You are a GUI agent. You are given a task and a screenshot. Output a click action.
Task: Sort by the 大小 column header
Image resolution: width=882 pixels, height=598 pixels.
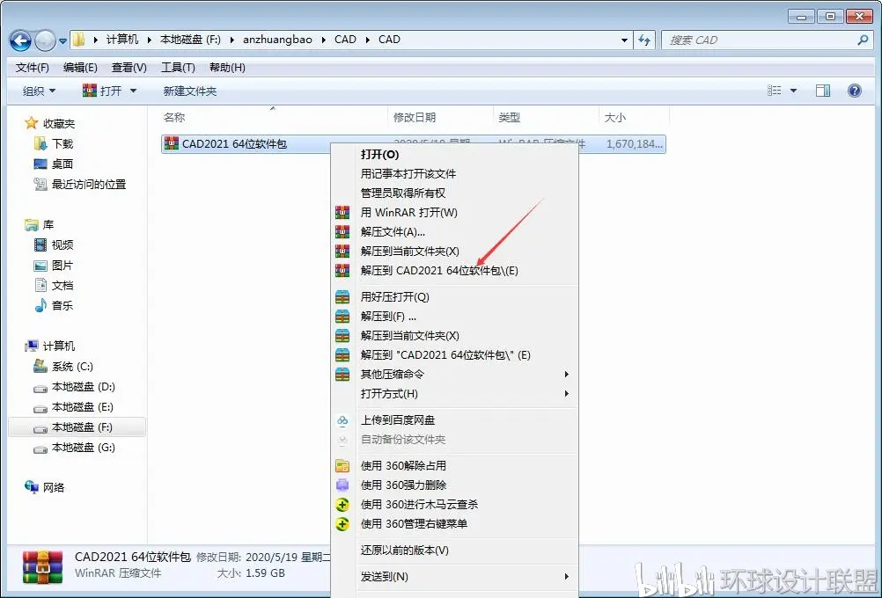point(614,118)
